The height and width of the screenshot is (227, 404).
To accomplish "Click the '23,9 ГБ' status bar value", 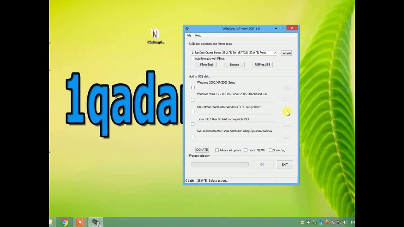I will click(202, 181).
